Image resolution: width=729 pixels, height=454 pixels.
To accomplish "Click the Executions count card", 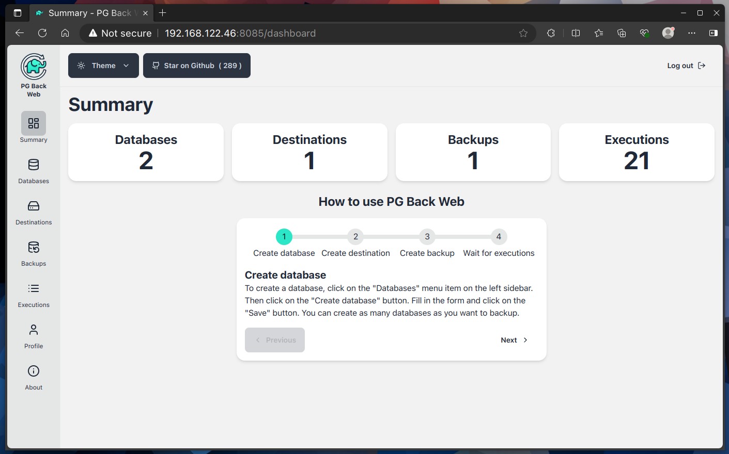I will click(x=637, y=152).
